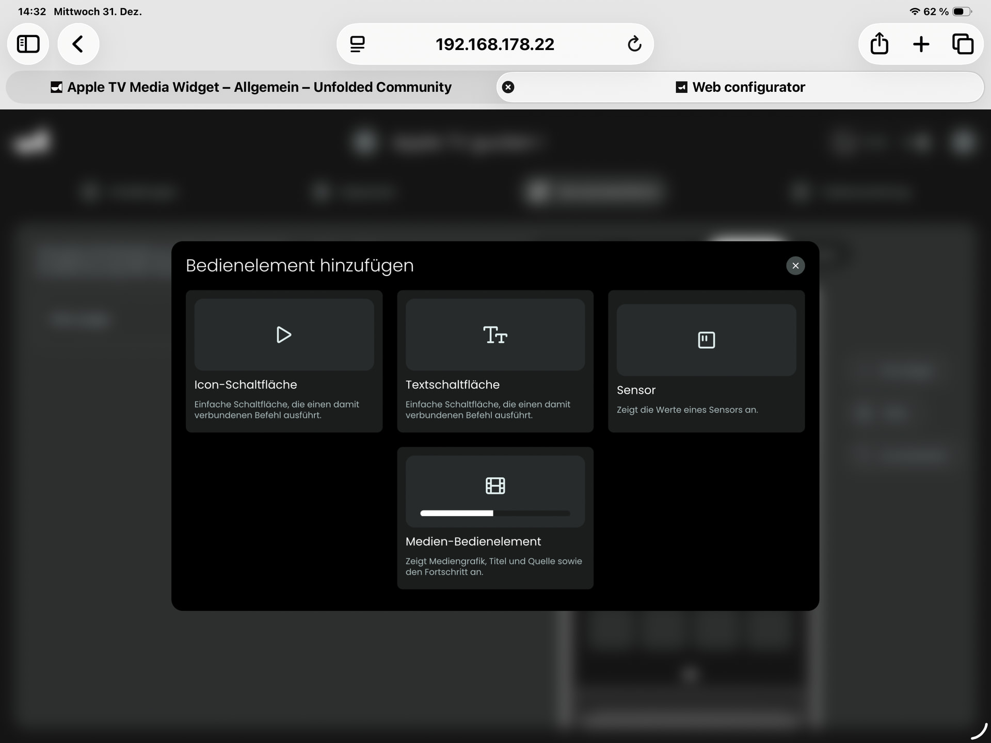Switch to Apple TV Media Widget tab
This screenshot has width=991, height=743.
pyautogui.click(x=251, y=87)
